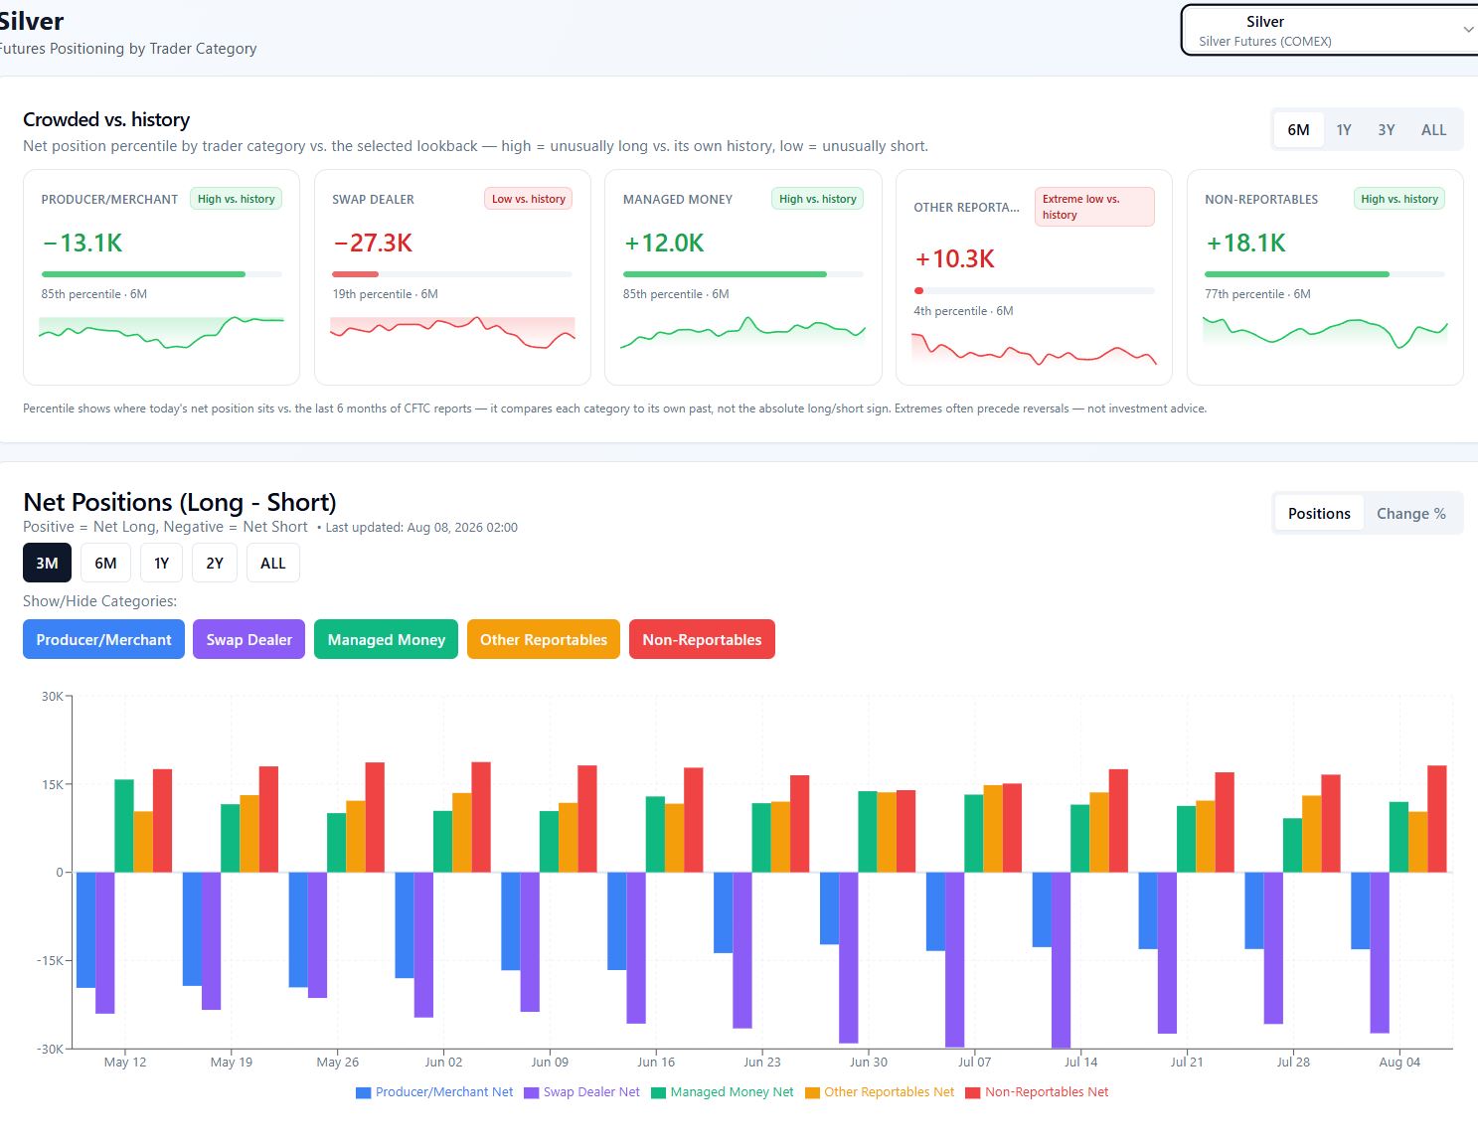Toggle Swap Dealer category visibility

coord(248,639)
